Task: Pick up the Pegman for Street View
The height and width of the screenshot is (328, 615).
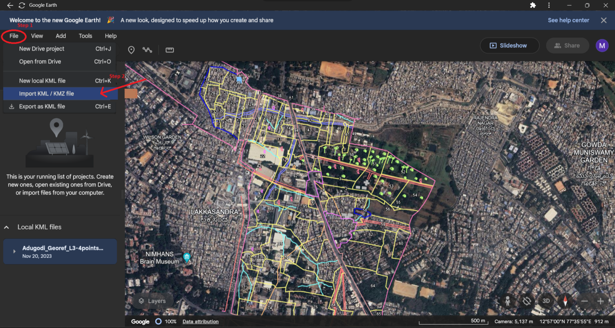Action: tap(508, 301)
